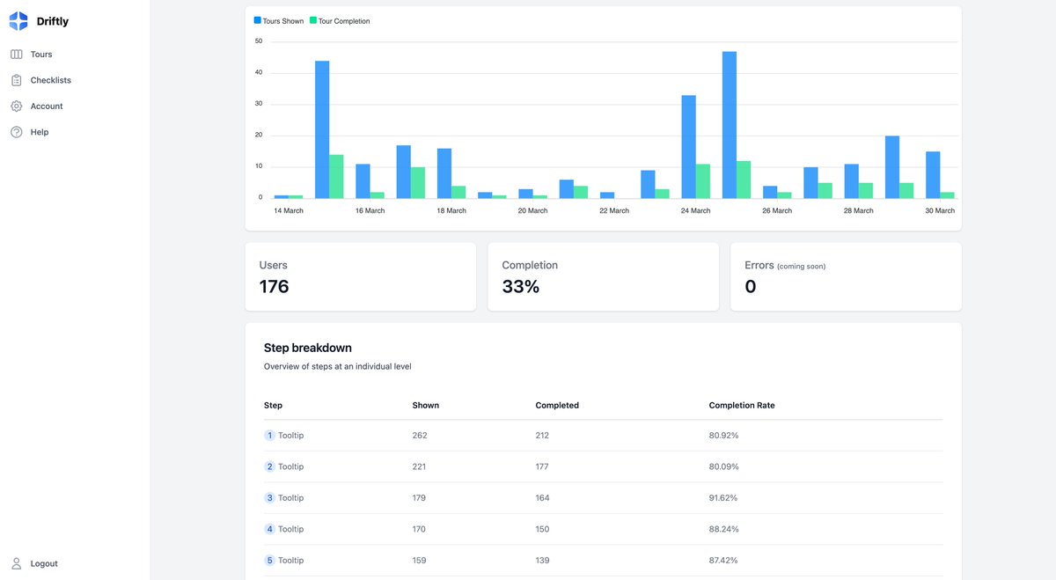
Task: Click the 139 completed value
Action: pyautogui.click(x=542, y=561)
